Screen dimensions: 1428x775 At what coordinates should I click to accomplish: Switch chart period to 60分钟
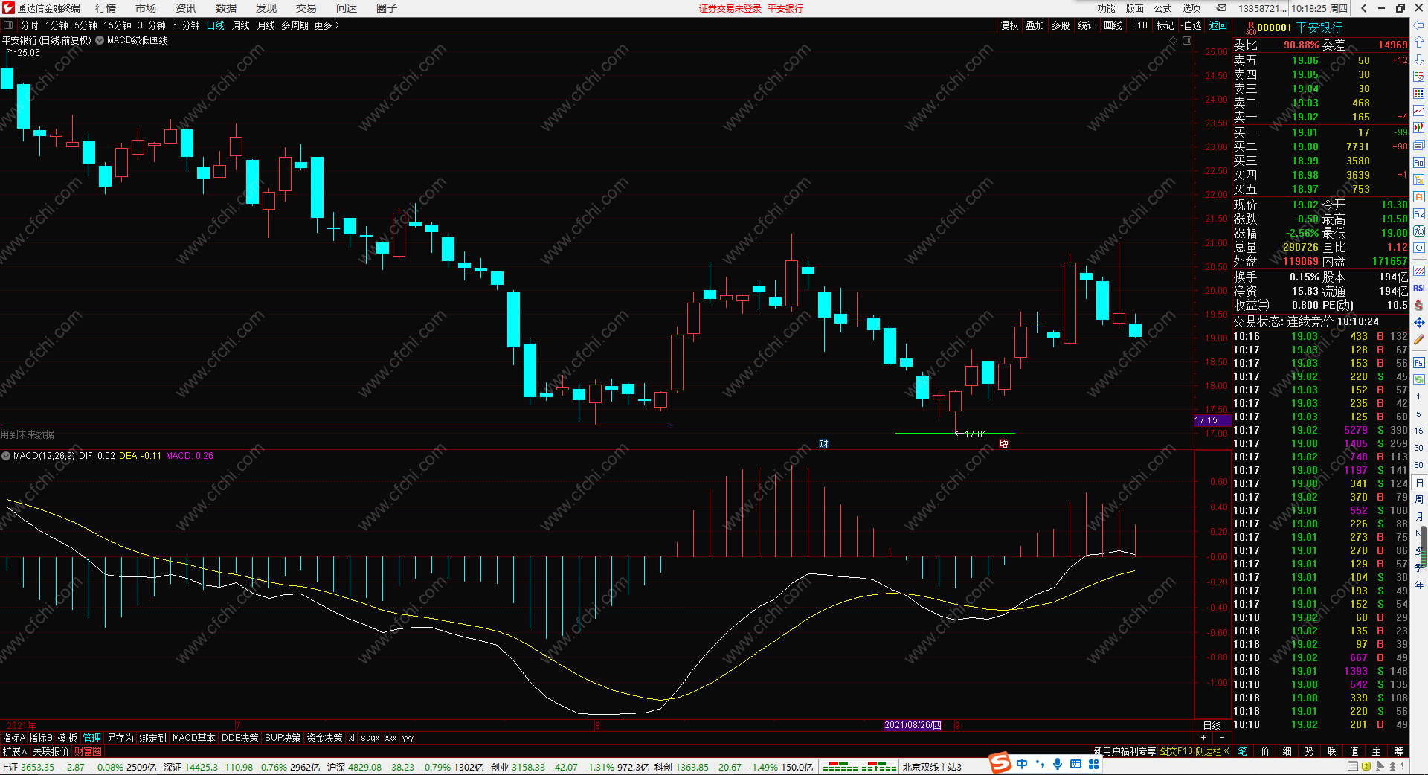click(x=186, y=25)
